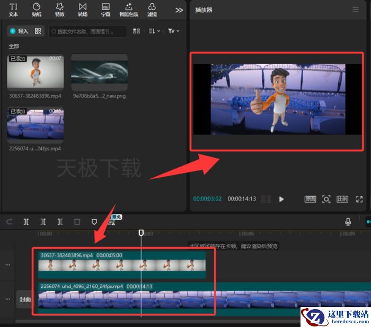Click the current timecode 00:00:03:02

[x=207, y=199]
